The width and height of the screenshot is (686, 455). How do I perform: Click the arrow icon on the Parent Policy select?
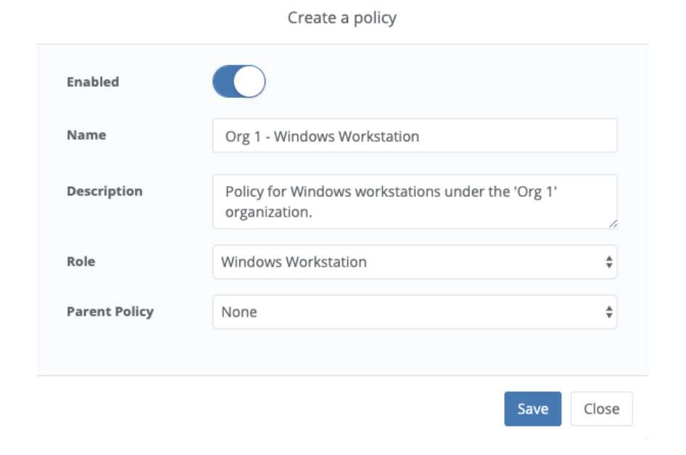point(608,312)
